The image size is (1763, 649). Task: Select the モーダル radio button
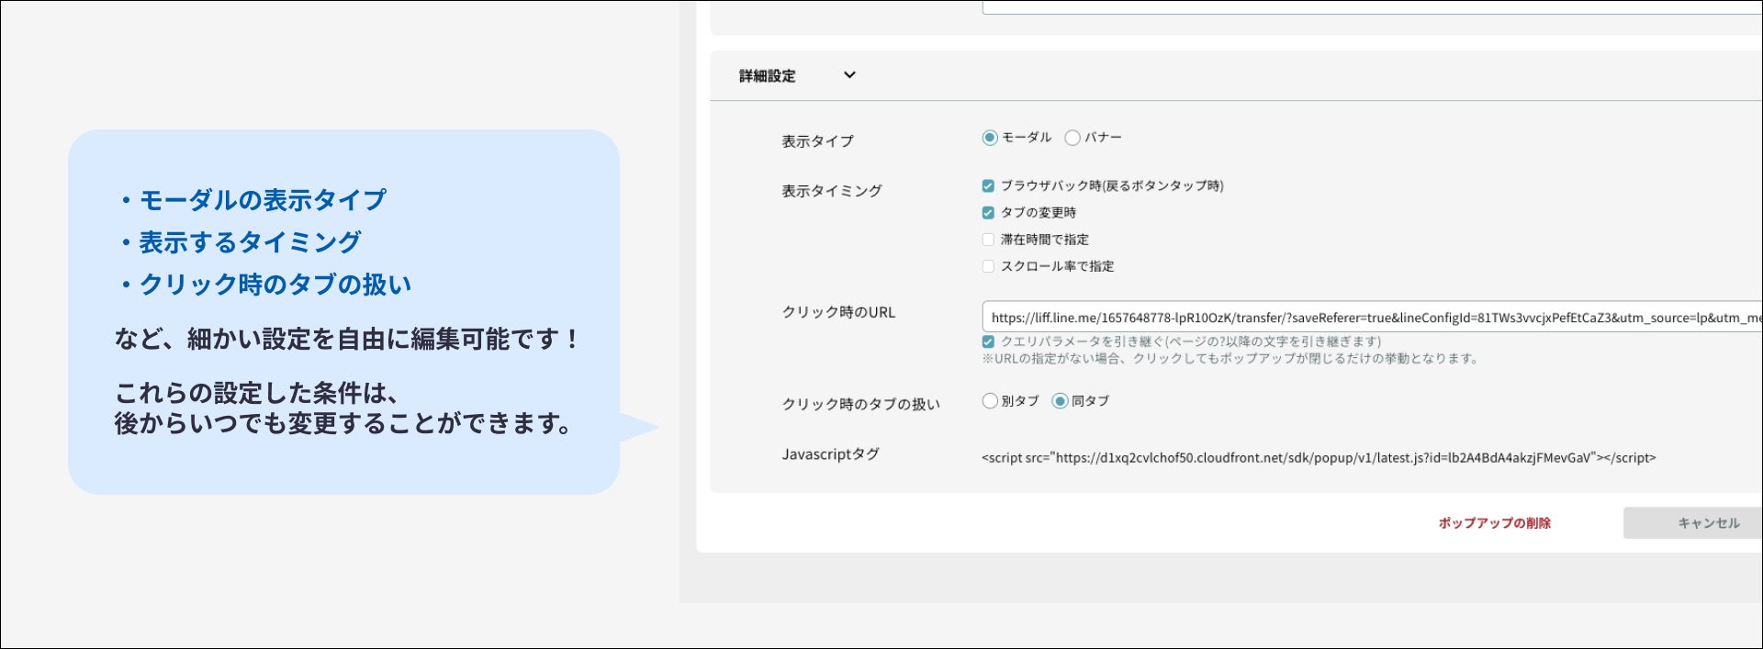[x=989, y=138]
